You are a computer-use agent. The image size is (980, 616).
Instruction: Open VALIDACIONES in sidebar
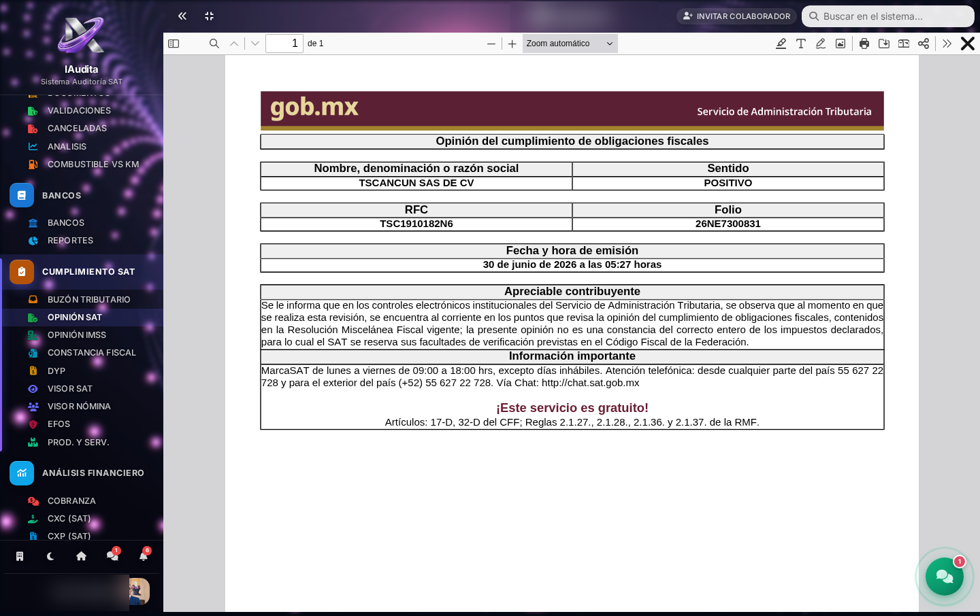[79, 111]
